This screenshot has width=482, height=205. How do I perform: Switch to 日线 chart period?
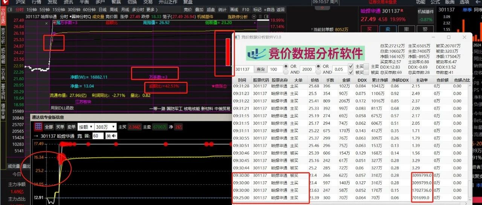coord(102,9)
